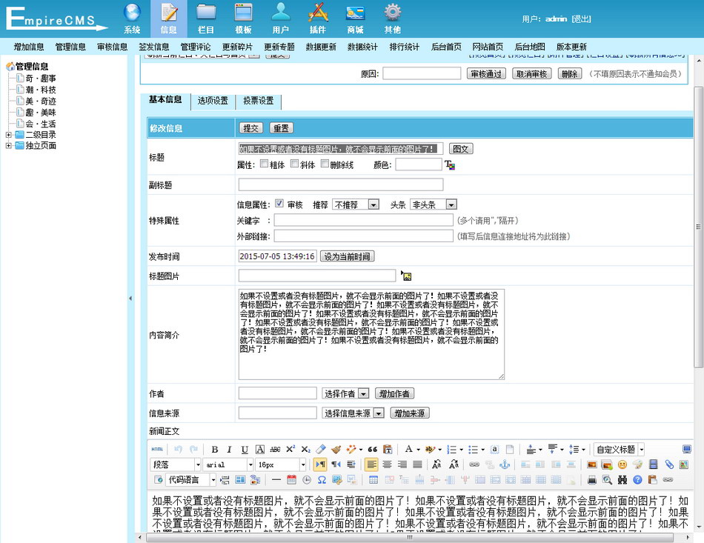The height and width of the screenshot is (543, 704).
Task: Apply superscript formatting in editor
Action: [x=290, y=449]
